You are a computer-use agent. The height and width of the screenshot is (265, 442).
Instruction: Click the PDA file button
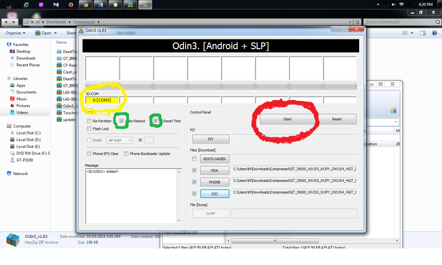pyautogui.click(x=215, y=171)
